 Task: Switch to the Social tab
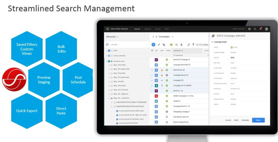158,29
